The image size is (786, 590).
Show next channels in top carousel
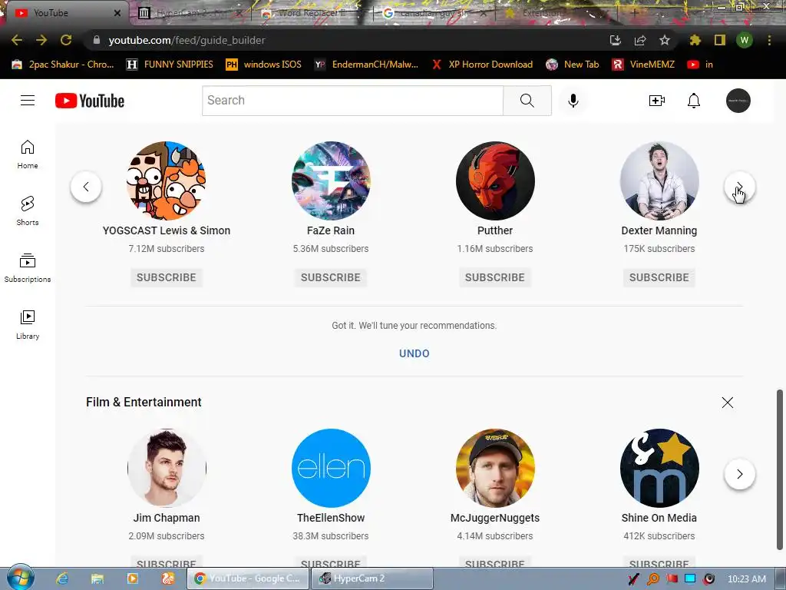pos(740,187)
